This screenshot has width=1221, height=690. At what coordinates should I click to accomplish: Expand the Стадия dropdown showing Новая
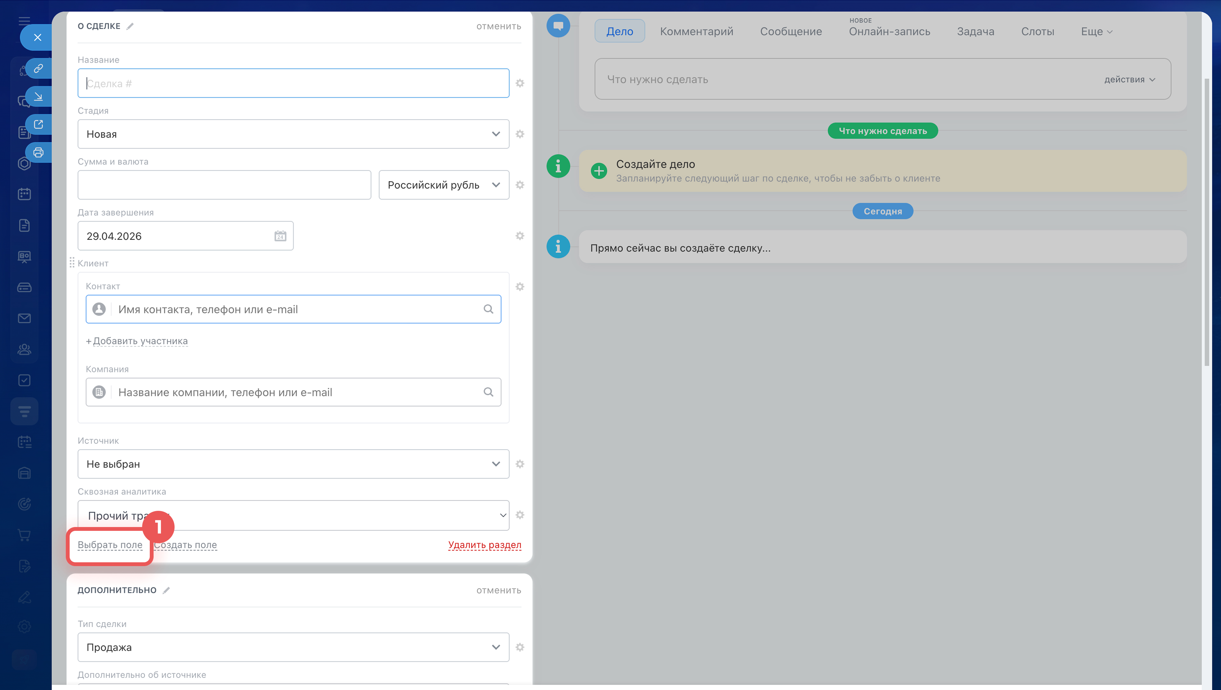(x=293, y=134)
